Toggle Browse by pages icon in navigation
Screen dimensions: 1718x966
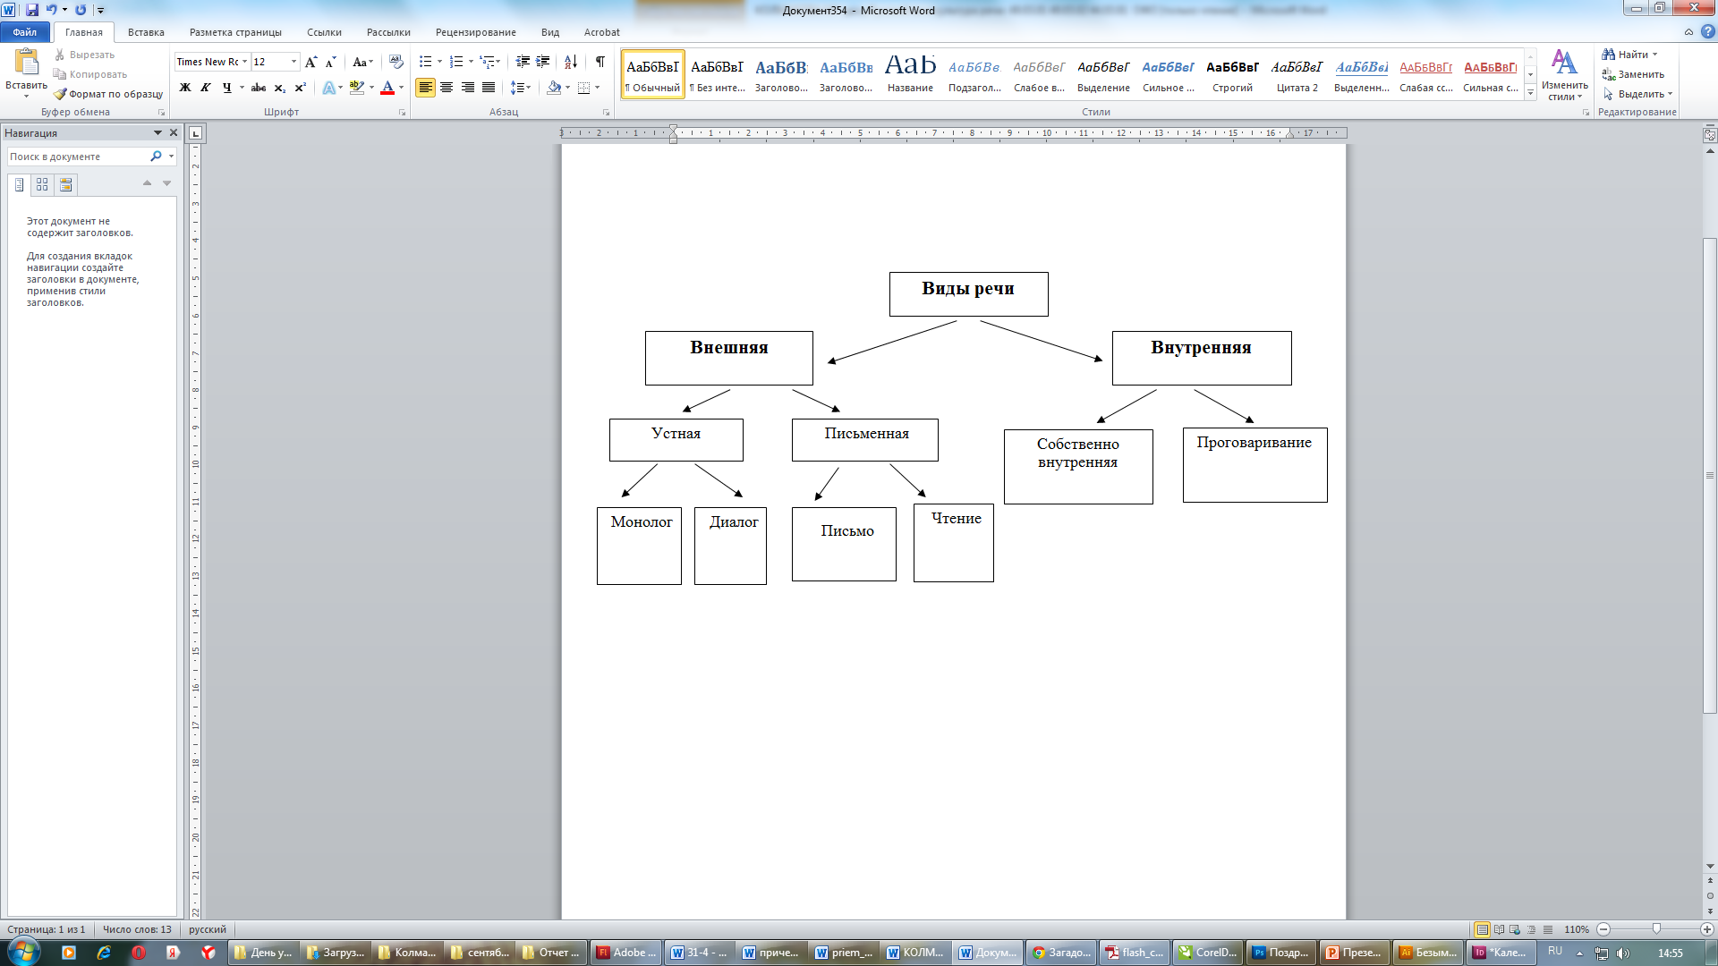tap(42, 184)
